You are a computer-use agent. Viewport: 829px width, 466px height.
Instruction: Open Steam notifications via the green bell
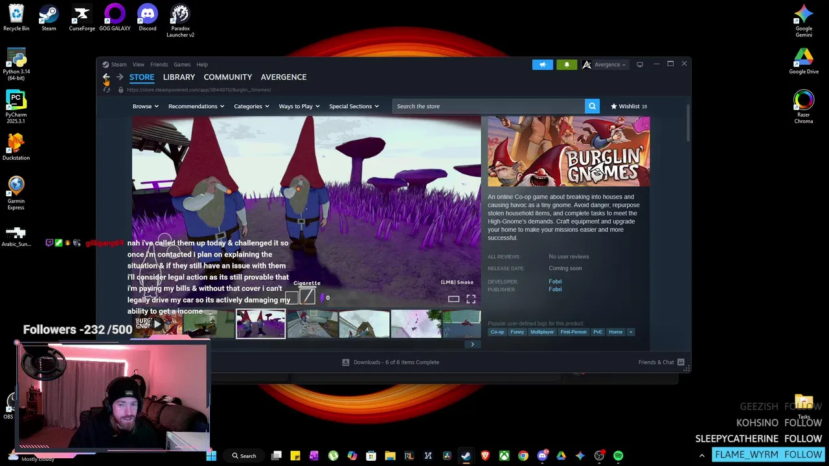(567, 65)
